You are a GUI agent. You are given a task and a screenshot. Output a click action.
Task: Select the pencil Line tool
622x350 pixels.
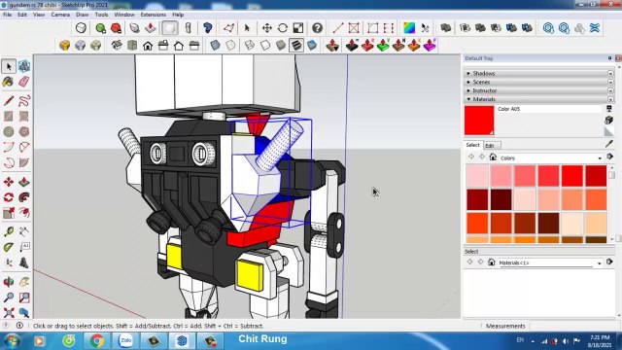(x=9, y=101)
